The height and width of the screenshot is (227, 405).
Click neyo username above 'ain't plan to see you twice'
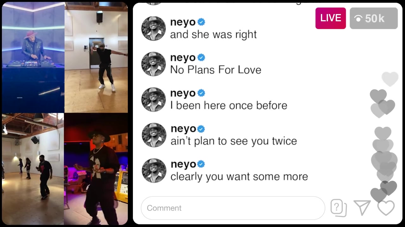183,129
